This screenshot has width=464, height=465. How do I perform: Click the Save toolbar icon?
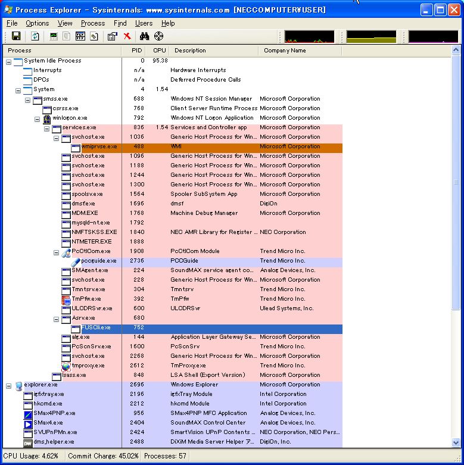pos(16,36)
